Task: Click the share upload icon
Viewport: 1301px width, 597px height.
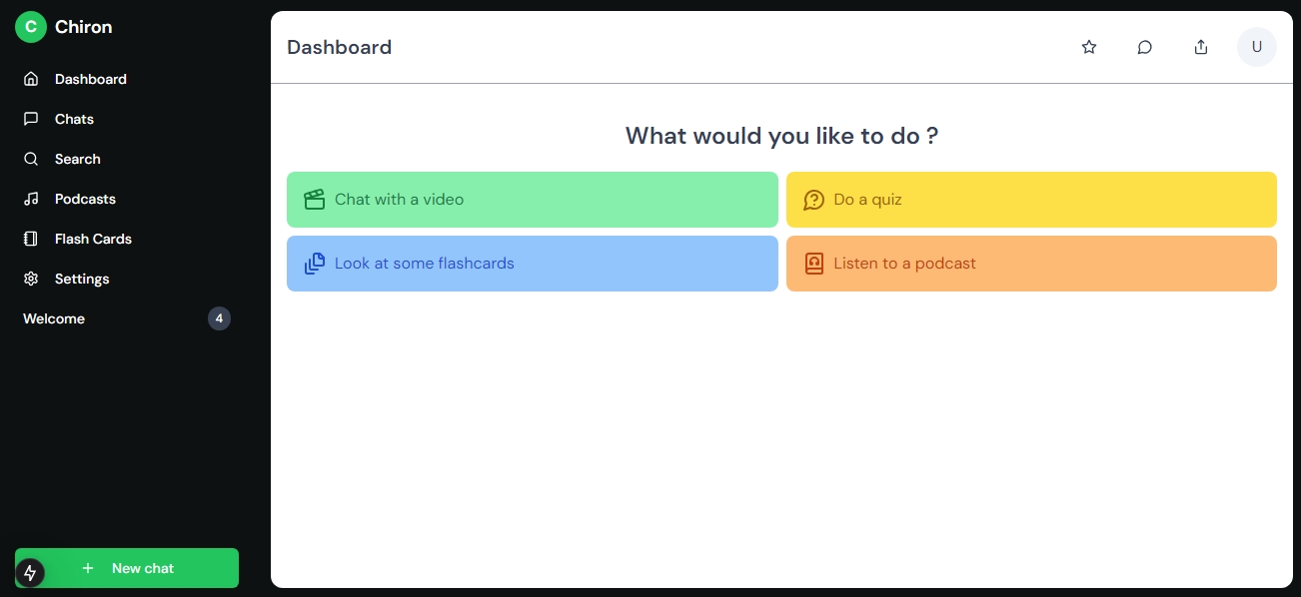Action: pos(1201,47)
